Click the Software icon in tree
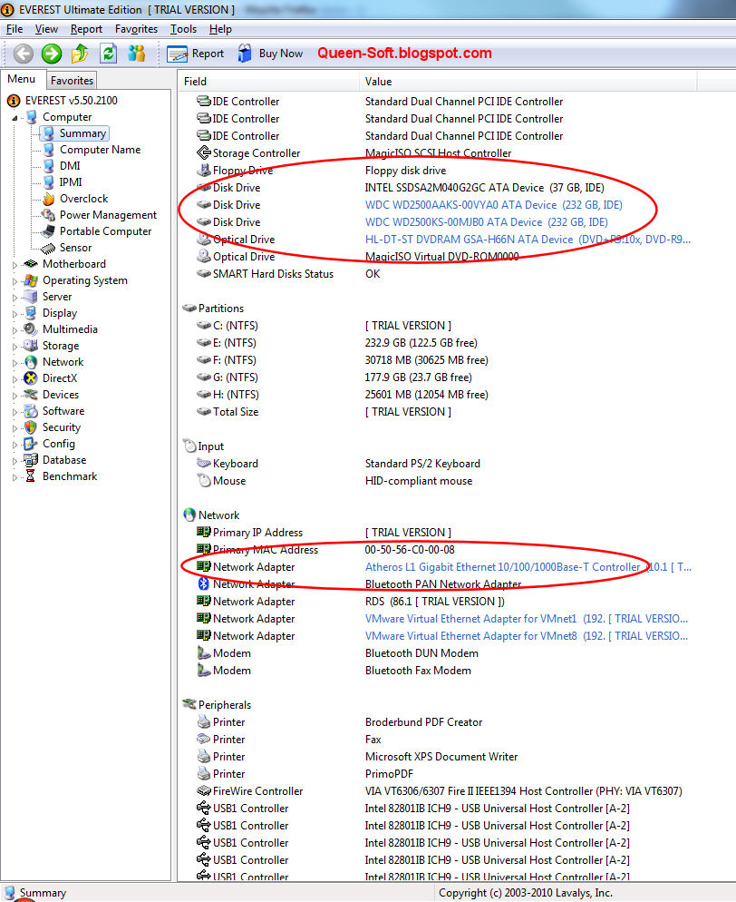 [31, 411]
